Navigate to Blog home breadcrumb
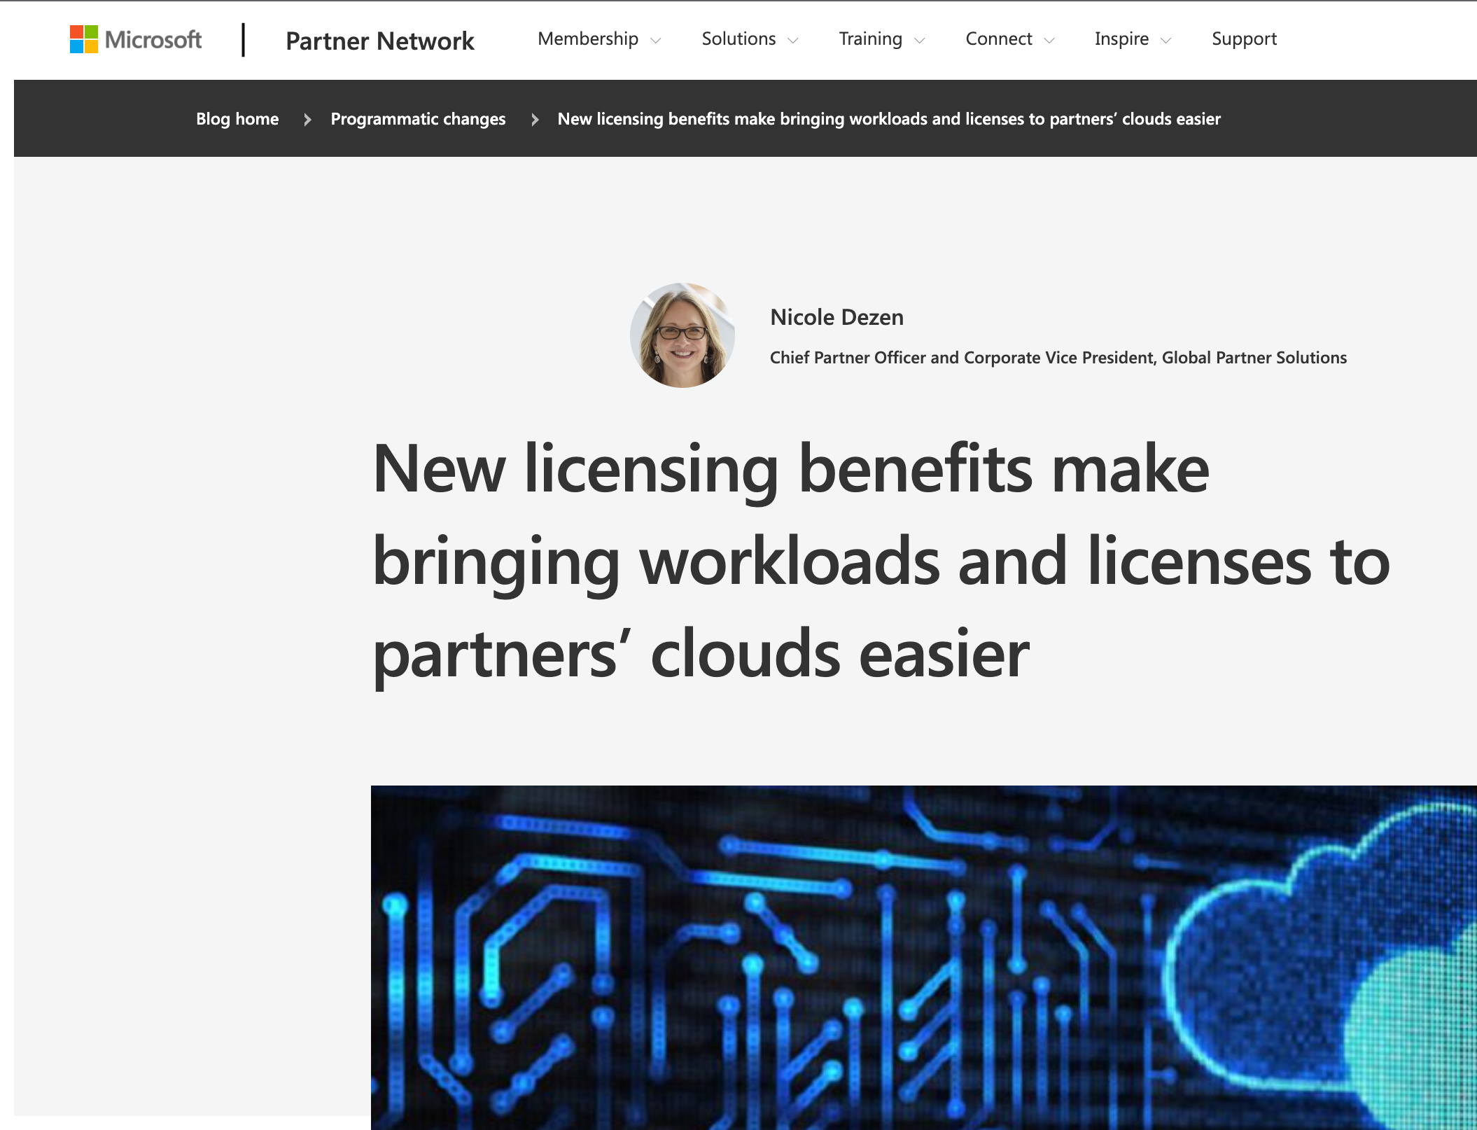 tap(237, 119)
